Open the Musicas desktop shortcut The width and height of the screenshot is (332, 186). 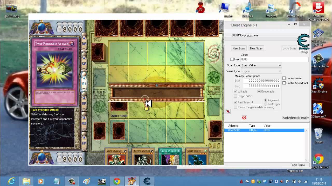247,10
